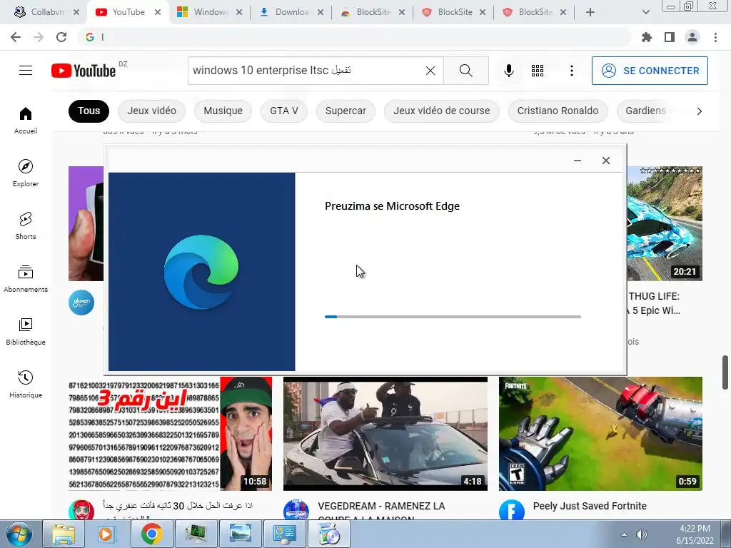731x548 pixels.
Task: Open the Chrome extensions puzzle icon
Action: (x=647, y=37)
